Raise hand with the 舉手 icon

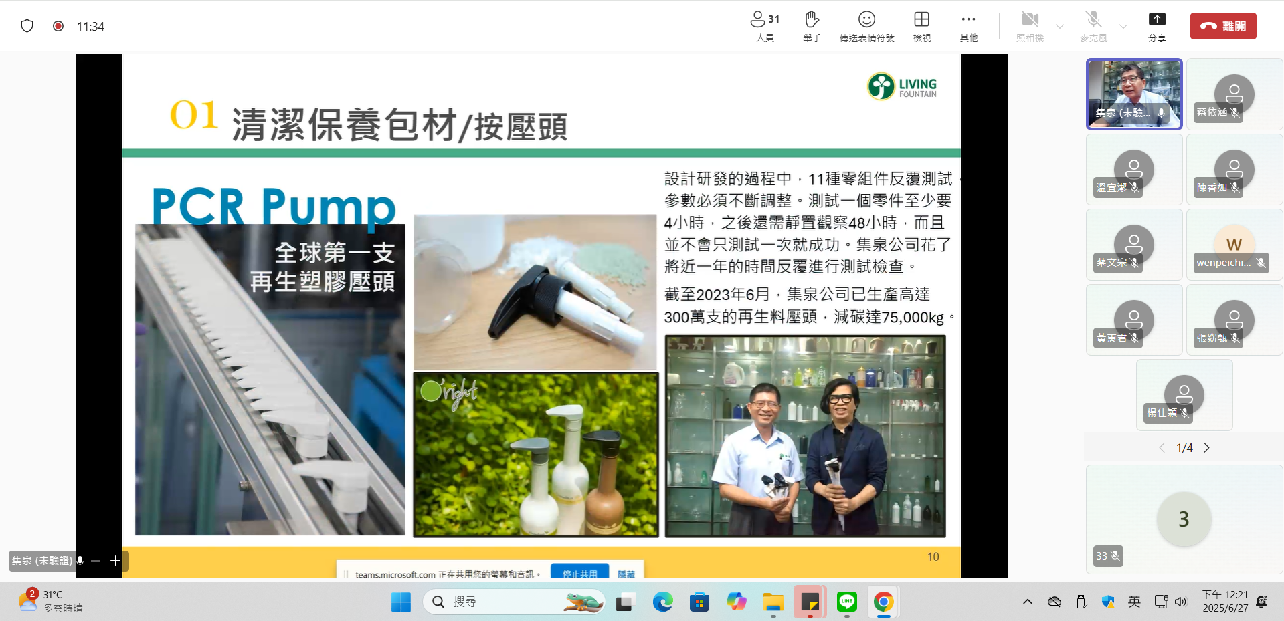[x=812, y=26]
